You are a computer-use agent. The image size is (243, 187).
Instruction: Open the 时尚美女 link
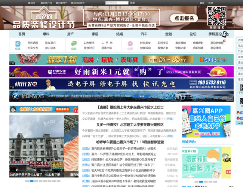(x=145, y=43)
